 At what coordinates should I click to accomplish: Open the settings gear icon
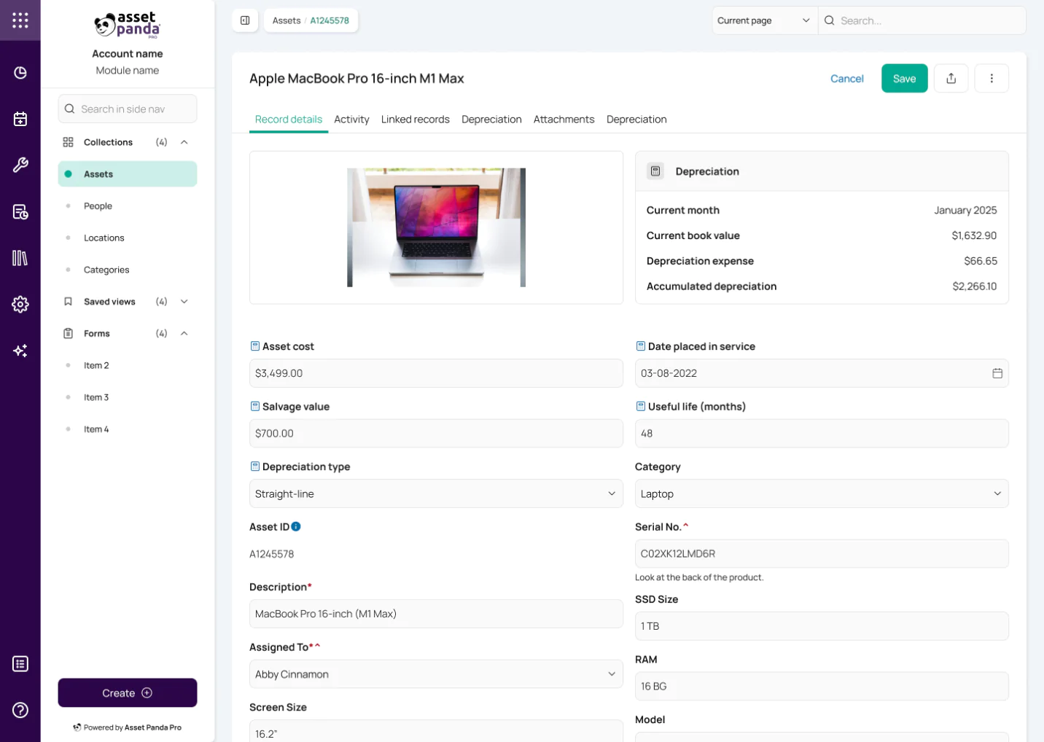(20, 304)
